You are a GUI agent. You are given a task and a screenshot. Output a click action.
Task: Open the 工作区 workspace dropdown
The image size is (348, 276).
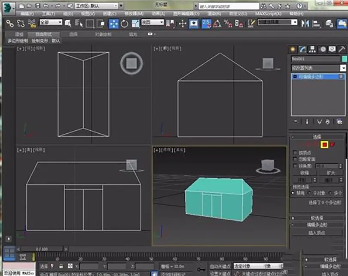point(97,6)
